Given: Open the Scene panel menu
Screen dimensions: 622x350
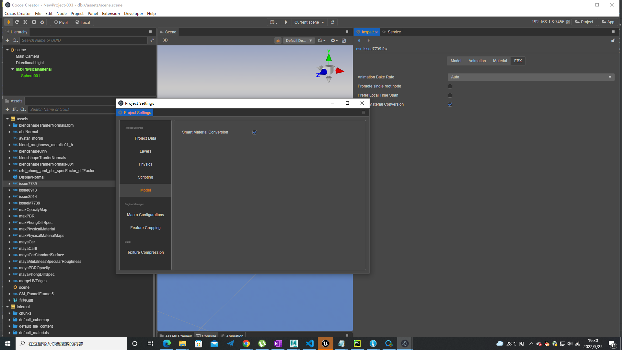Looking at the screenshot, I should [x=347, y=32].
